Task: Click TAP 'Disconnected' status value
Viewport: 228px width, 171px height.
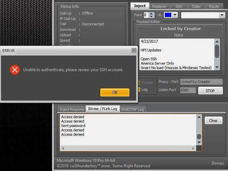Action: coord(93,24)
